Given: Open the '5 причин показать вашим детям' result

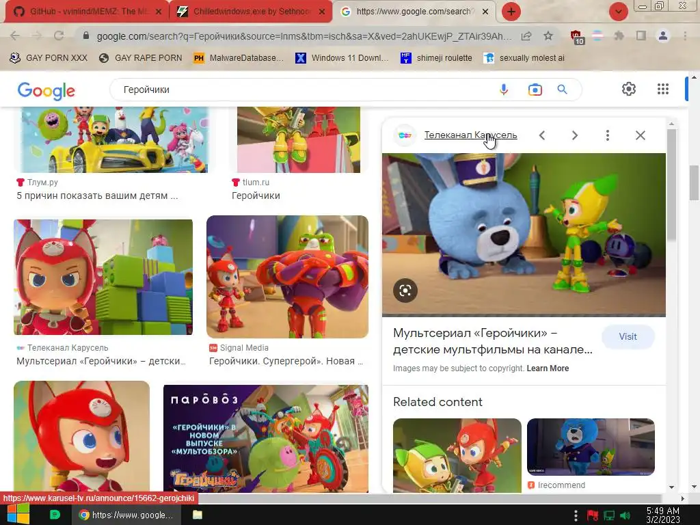Looking at the screenshot, I should 97,196.
